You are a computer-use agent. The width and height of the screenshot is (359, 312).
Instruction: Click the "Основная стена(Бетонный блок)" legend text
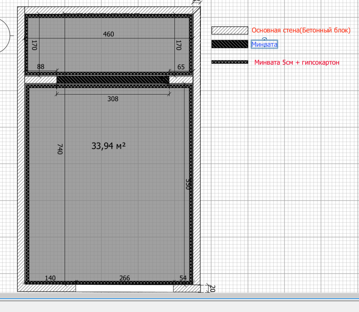(301, 31)
